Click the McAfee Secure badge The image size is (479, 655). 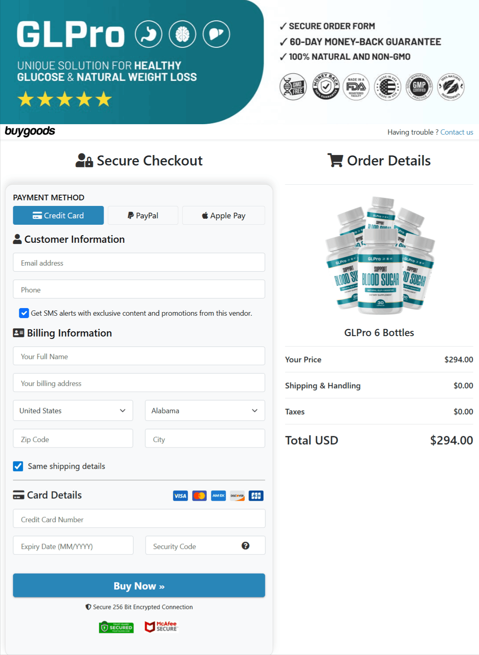coord(161,627)
